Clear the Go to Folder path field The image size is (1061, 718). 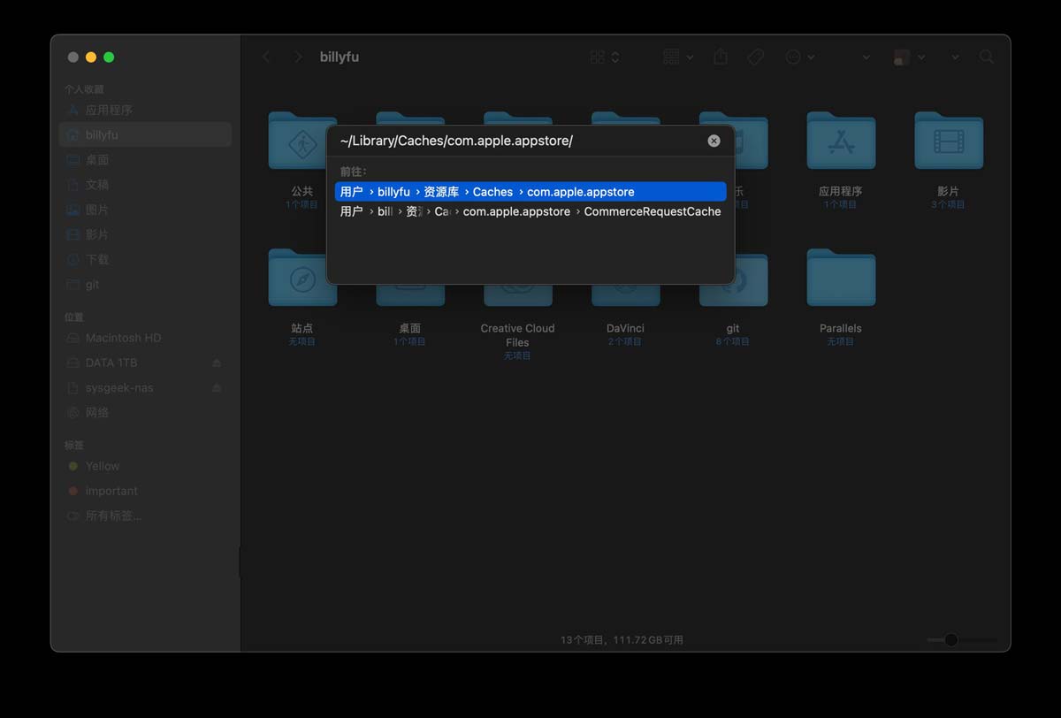714,141
